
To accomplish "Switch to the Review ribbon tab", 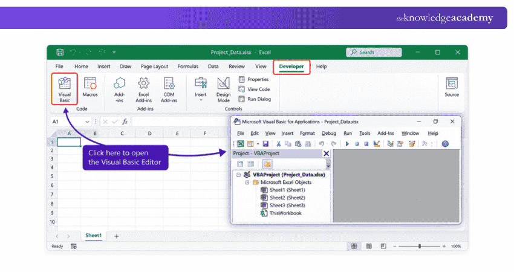I will click(236, 66).
